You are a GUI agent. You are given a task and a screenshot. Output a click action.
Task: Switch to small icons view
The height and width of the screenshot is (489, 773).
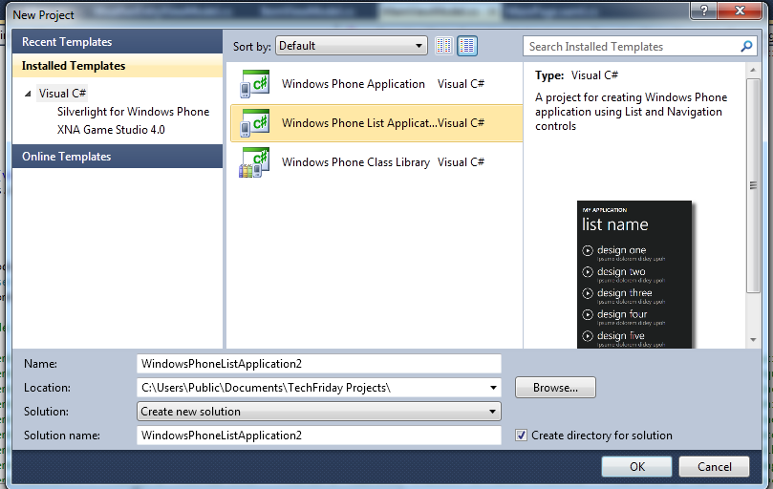tap(444, 46)
